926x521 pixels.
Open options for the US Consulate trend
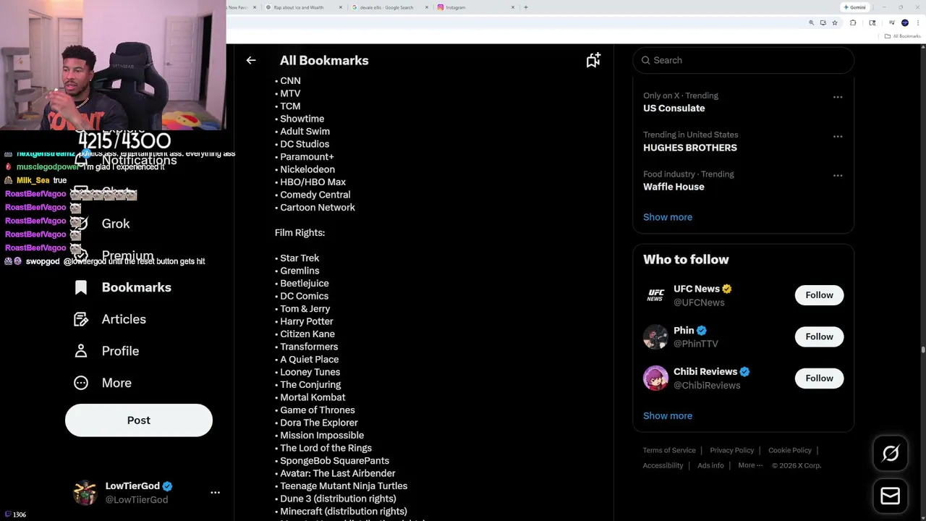click(x=838, y=97)
